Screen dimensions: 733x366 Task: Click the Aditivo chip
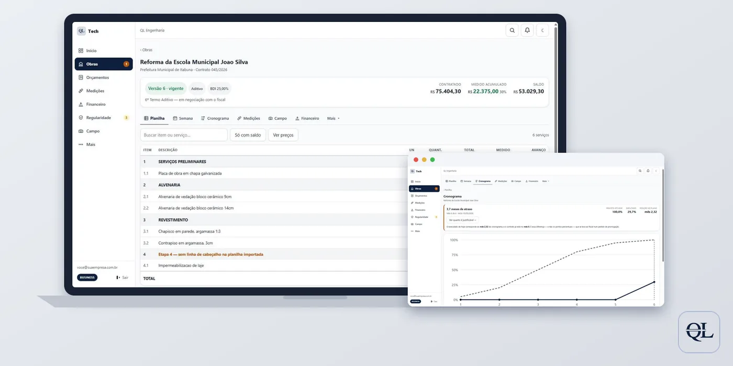tap(197, 88)
